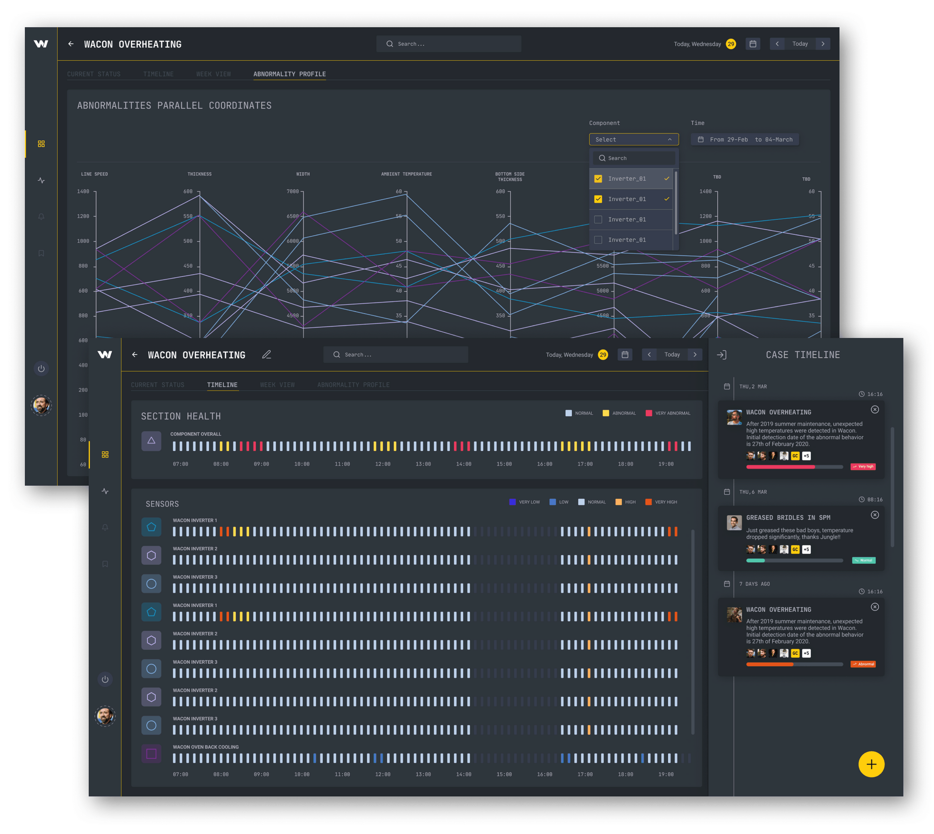This screenshot has width=934, height=834.
Task: Check the last Inverter_01 checkbox
Action: click(598, 240)
